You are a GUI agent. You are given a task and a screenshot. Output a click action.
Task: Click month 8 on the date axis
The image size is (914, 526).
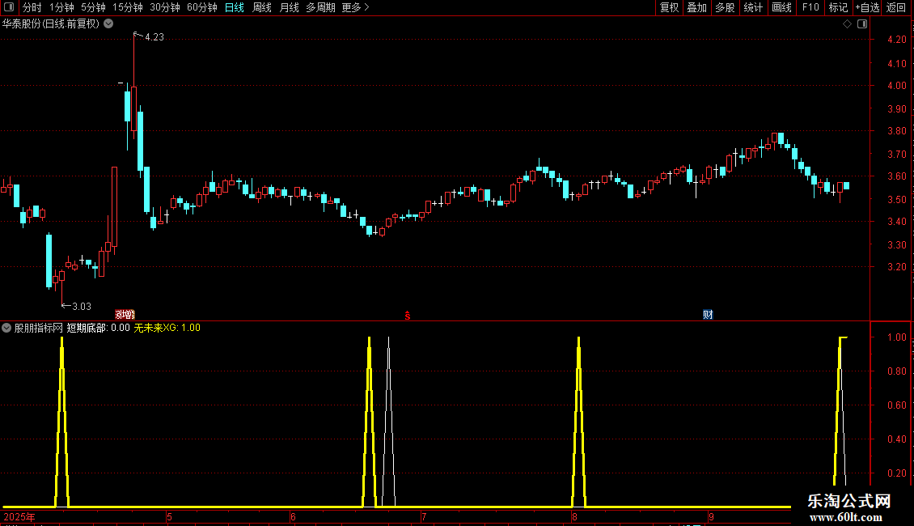(x=574, y=517)
